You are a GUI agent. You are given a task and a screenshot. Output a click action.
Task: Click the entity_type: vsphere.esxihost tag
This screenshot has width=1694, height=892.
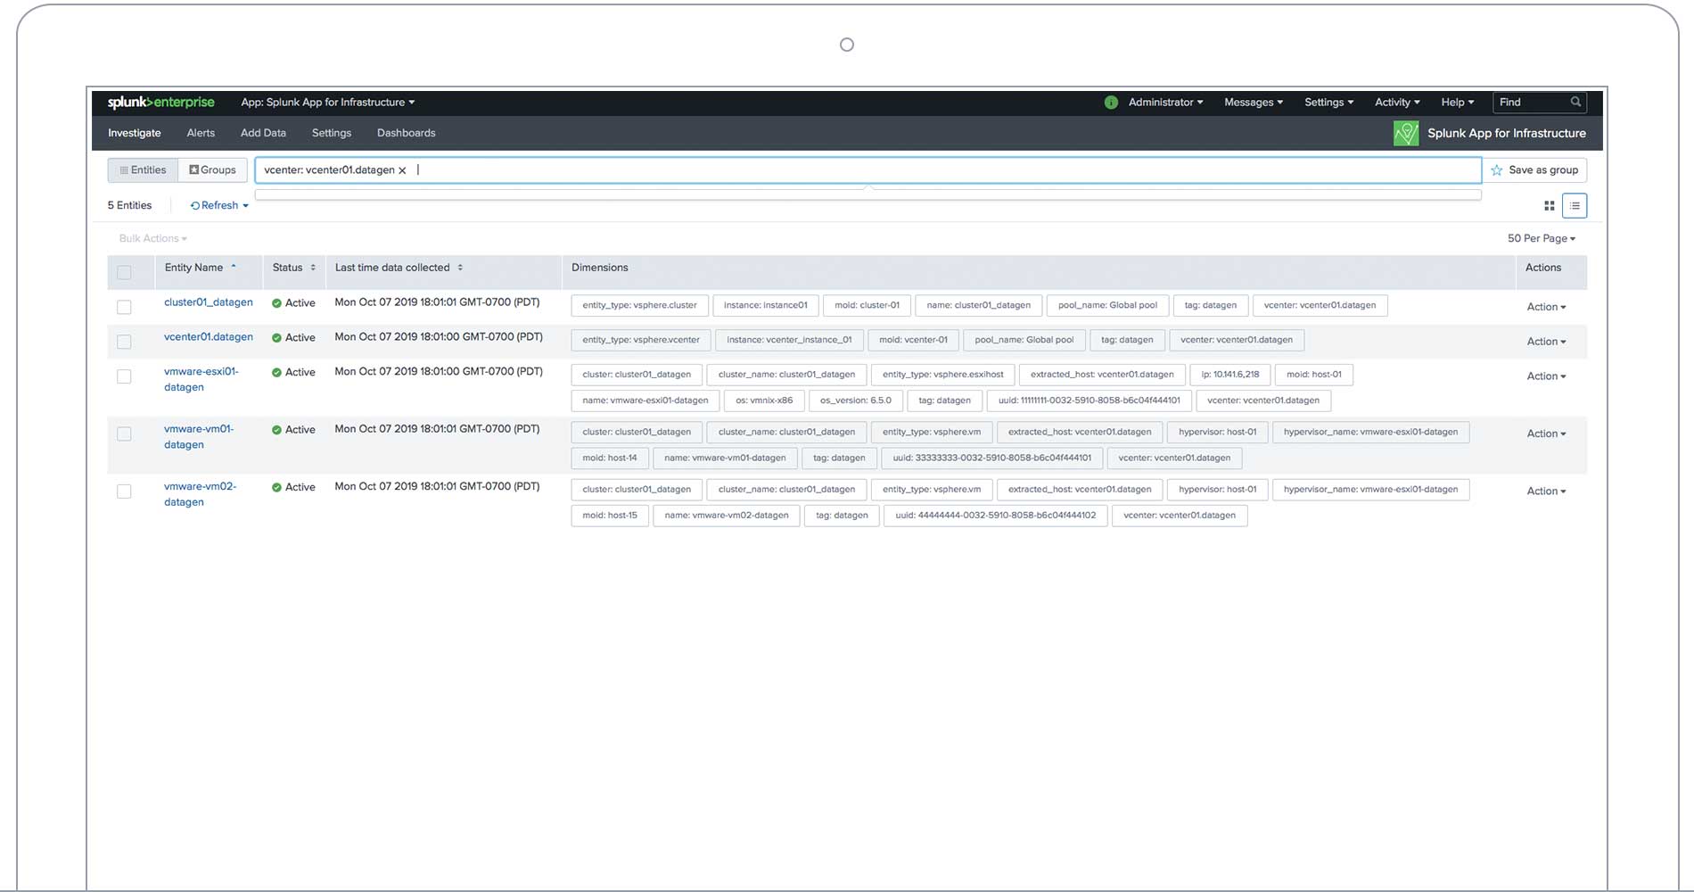[943, 375]
